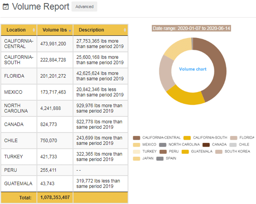Toggle GUATEMALA legend swatch
Viewport: 256px width, 204px height.
[x=185, y=152]
